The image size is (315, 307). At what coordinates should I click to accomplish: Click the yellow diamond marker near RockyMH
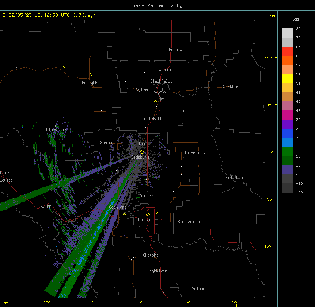point(91,74)
